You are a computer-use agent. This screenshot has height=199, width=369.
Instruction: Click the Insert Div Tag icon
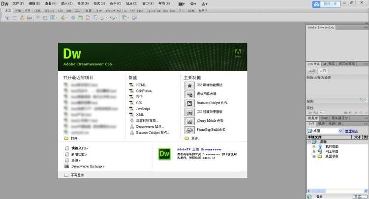click(45, 18)
